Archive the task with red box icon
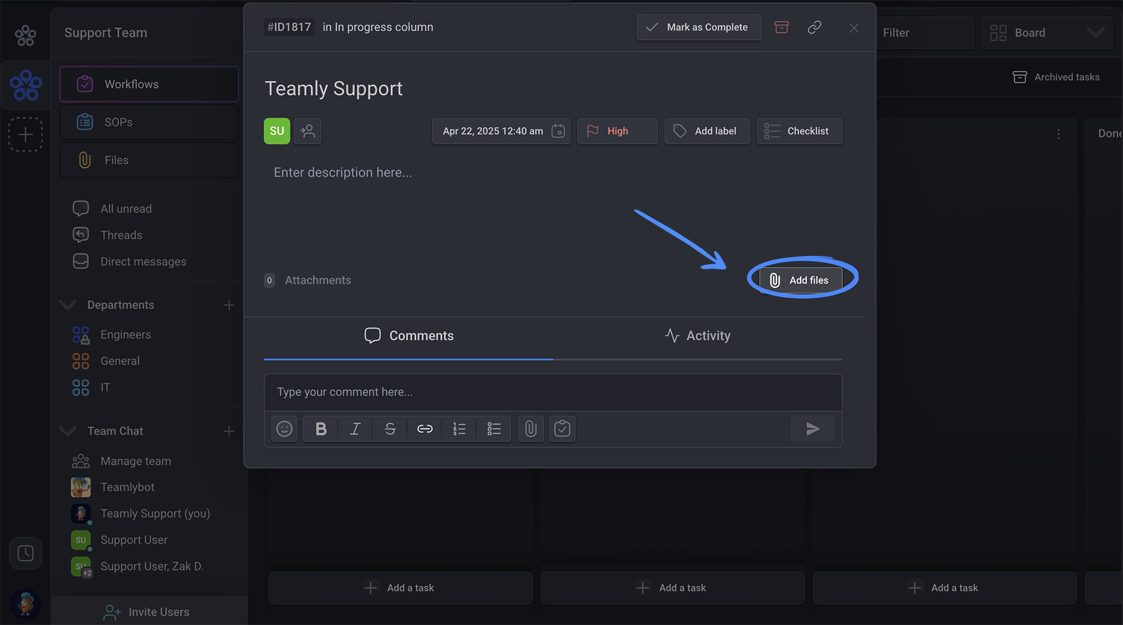This screenshot has height=625, width=1123. coord(781,27)
